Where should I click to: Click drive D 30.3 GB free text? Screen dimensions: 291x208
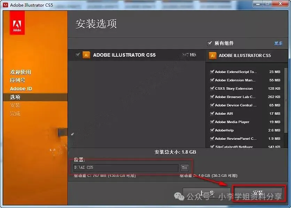209,176
